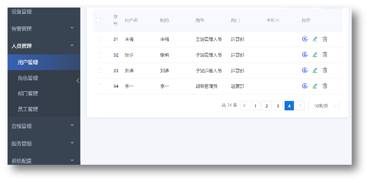Open the 10条/页 page size dropdown

325,106
